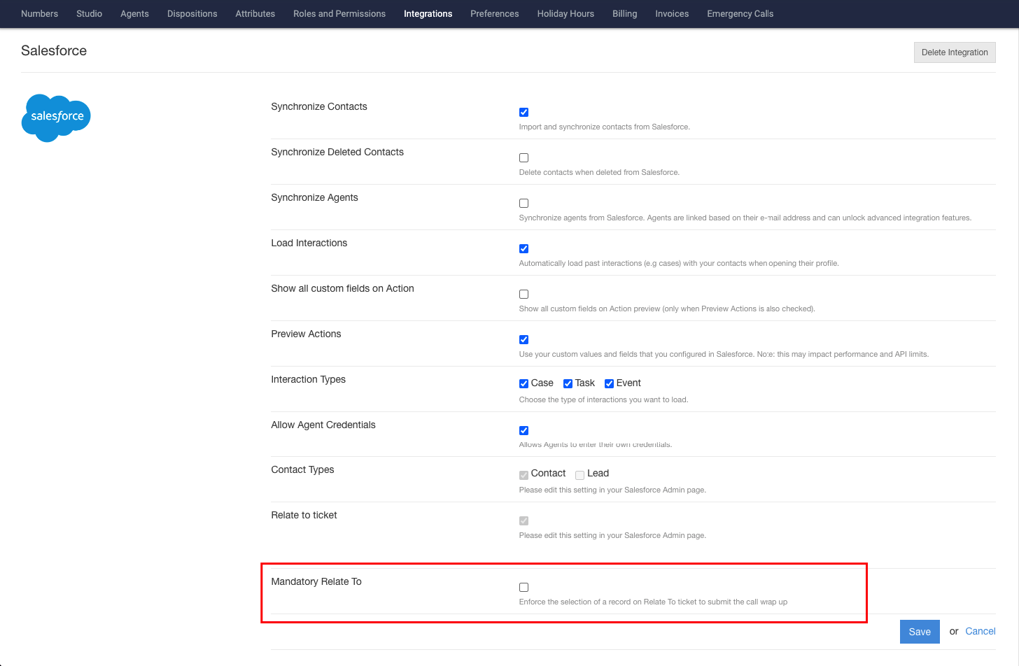This screenshot has width=1019, height=666.
Task: Click the Synchronize Contacts label
Action: click(318, 106)
